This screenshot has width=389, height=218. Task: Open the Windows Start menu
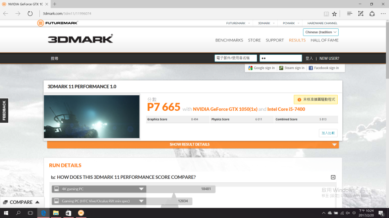[x=6, y=213]
